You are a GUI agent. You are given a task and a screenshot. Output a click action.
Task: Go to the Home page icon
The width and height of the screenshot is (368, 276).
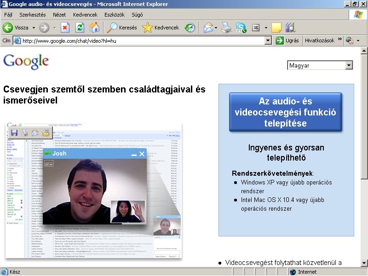(x=94, y=28)
